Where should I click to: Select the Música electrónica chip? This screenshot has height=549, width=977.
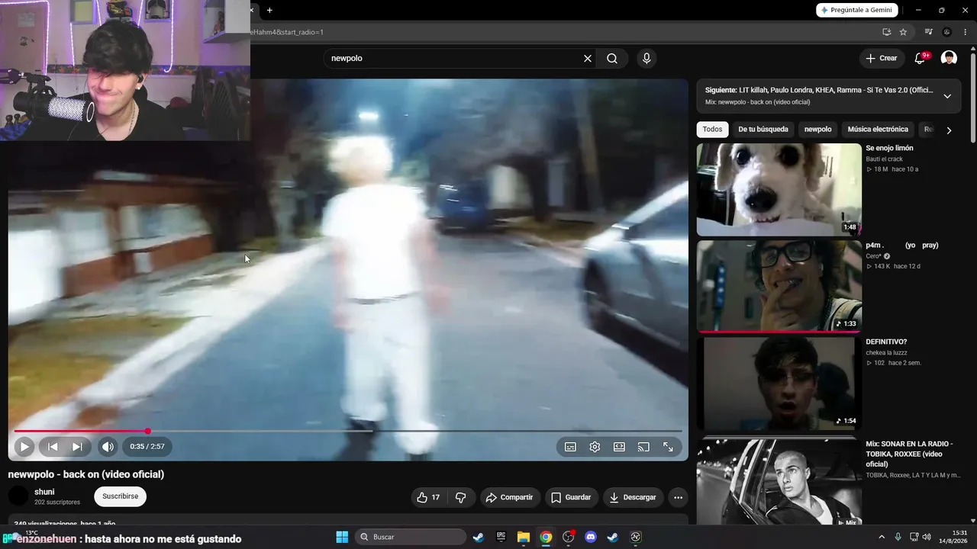click(x=878, y=130)
